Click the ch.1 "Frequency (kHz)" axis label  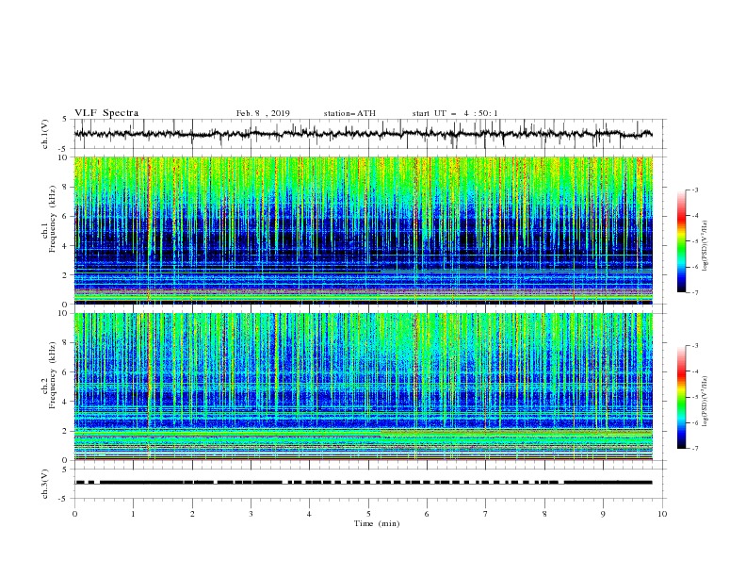[53, 217]
